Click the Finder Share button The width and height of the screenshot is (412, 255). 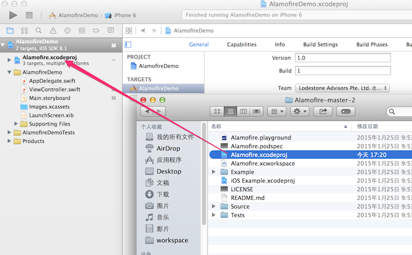[x=323, y=112]
